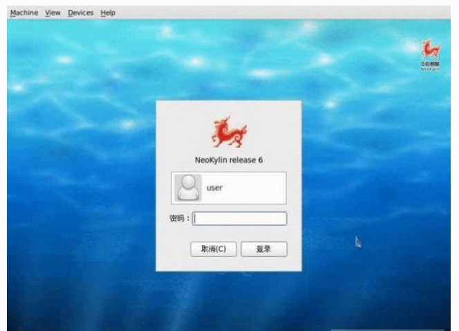Open the Machine menu
This screenshot has width=459, height=331.
[24, 13]
